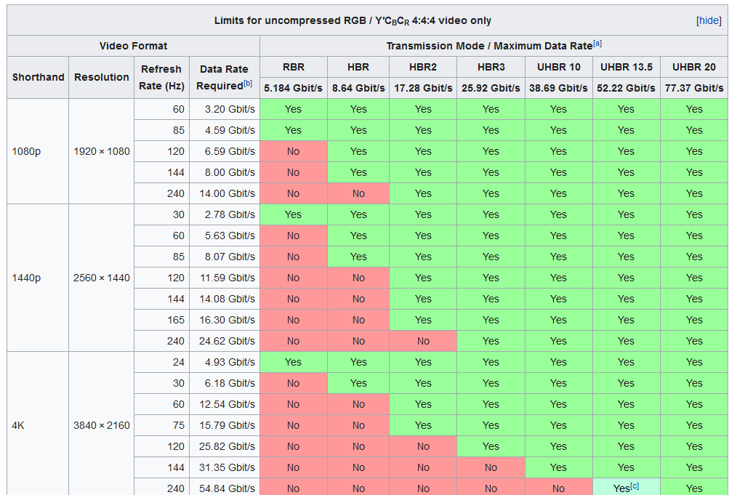This screenshot has width=737, height=495.
Task: Click the UHBR 13.5 column header
Action: (x=626, y=67)
